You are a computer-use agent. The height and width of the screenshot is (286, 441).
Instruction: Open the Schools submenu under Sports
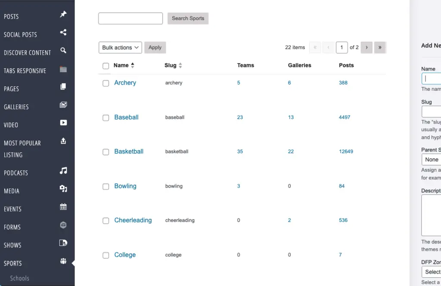[20, 278]
